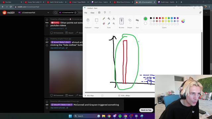This screenshot has height=119, width=212.
Task: Upvote the shroud Baldur's Gate 3 post
Action: click(47, 39)
